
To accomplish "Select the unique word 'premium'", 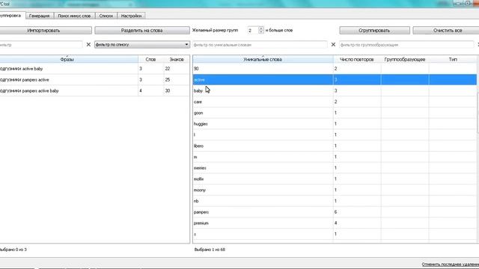I will (335, 223).
